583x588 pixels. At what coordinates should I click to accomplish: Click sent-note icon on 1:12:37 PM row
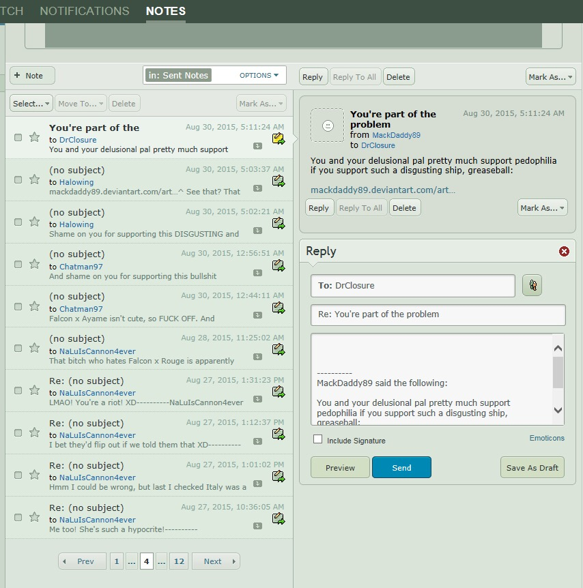[x=278, y=435]
